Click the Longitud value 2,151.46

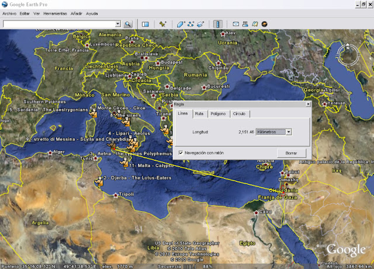[x=246, y=132]
